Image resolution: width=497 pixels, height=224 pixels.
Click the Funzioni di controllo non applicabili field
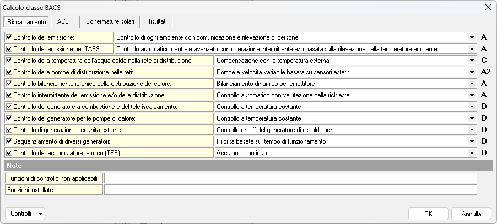[290, 178]
